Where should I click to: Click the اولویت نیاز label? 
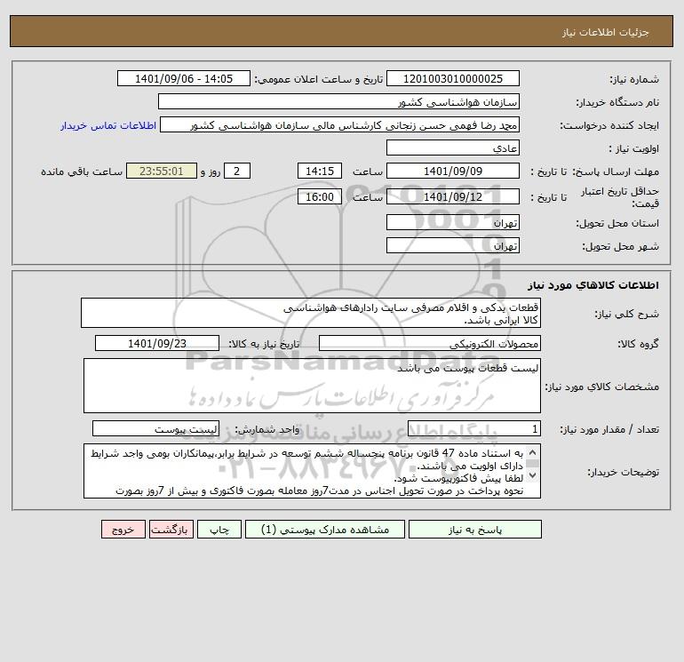coord(634,148)
